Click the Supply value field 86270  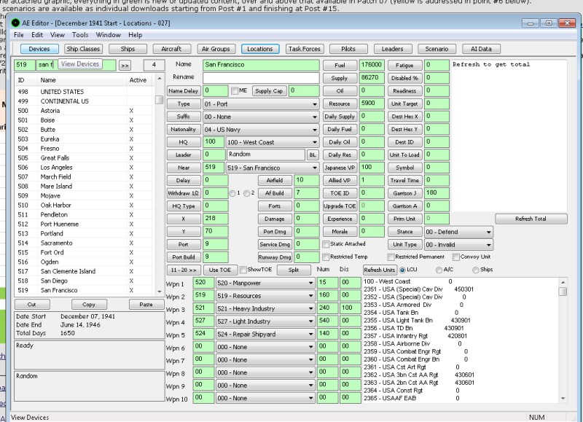point(372,78)
